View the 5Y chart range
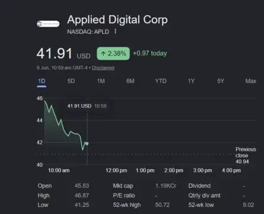 221,81
